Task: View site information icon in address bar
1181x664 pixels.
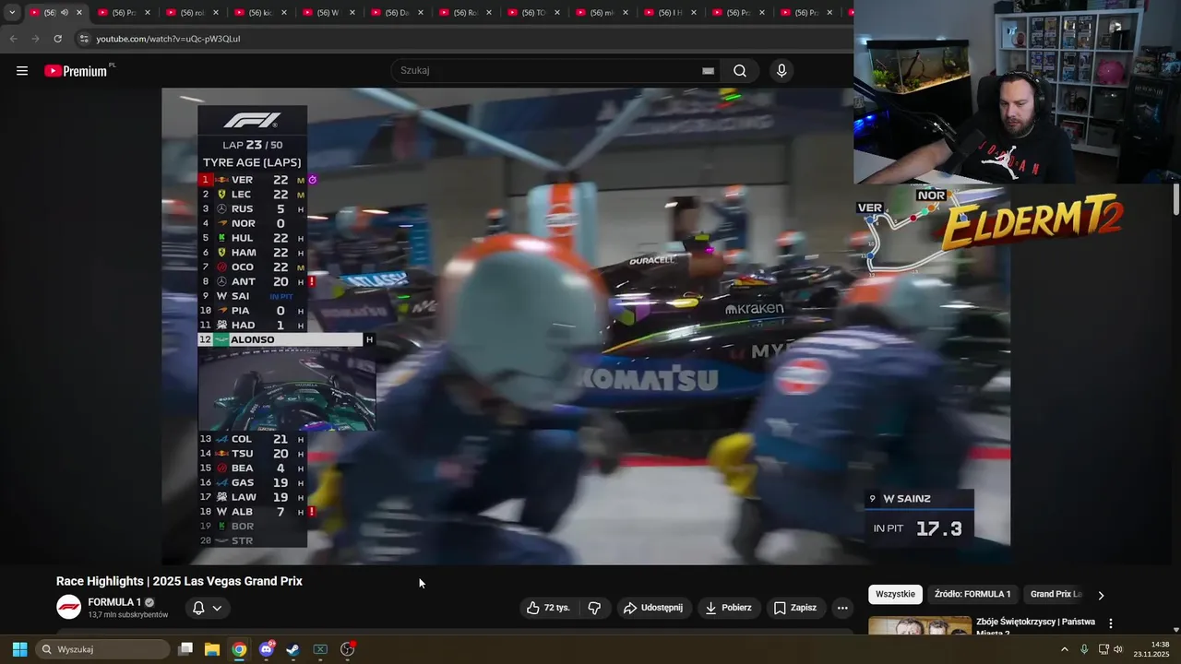Action: tap(84, 39)
